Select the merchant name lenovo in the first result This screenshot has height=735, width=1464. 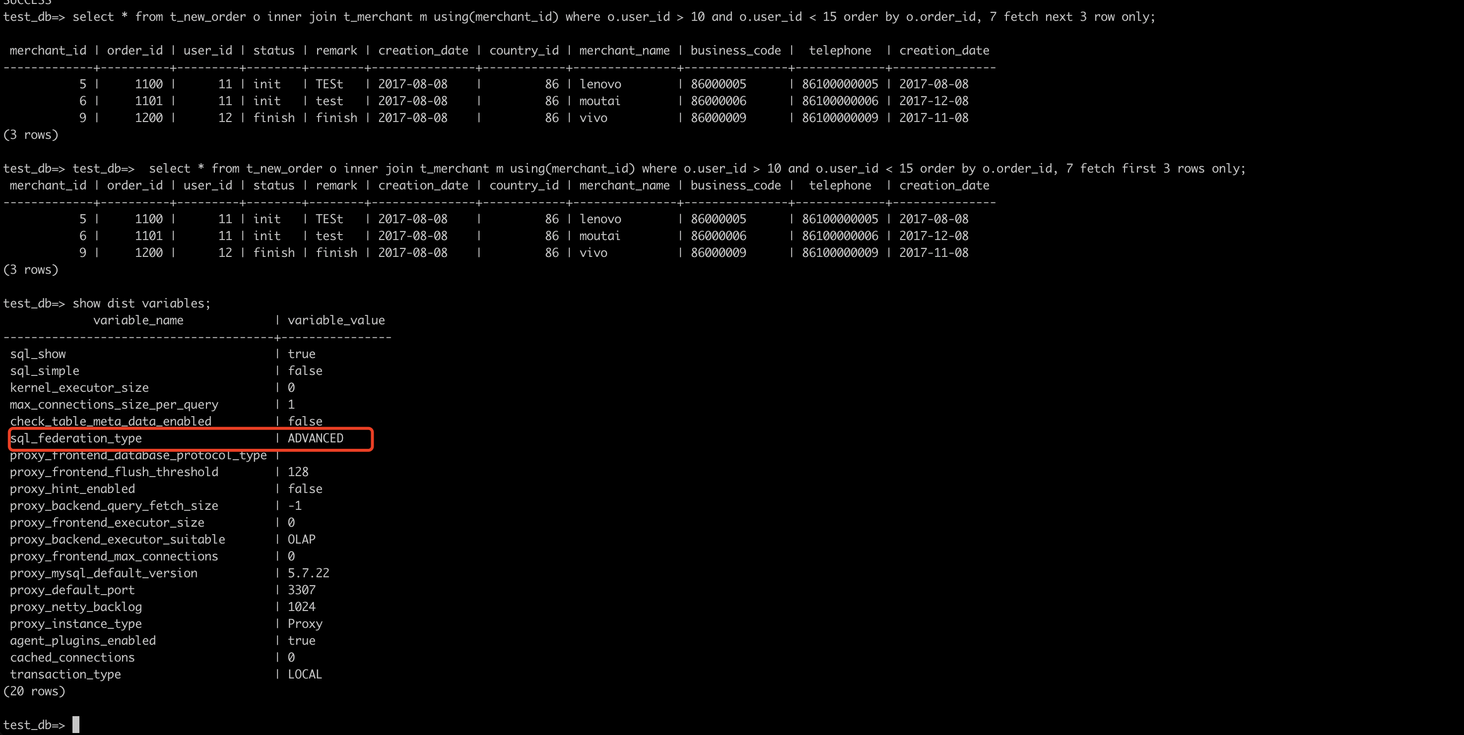599,84
